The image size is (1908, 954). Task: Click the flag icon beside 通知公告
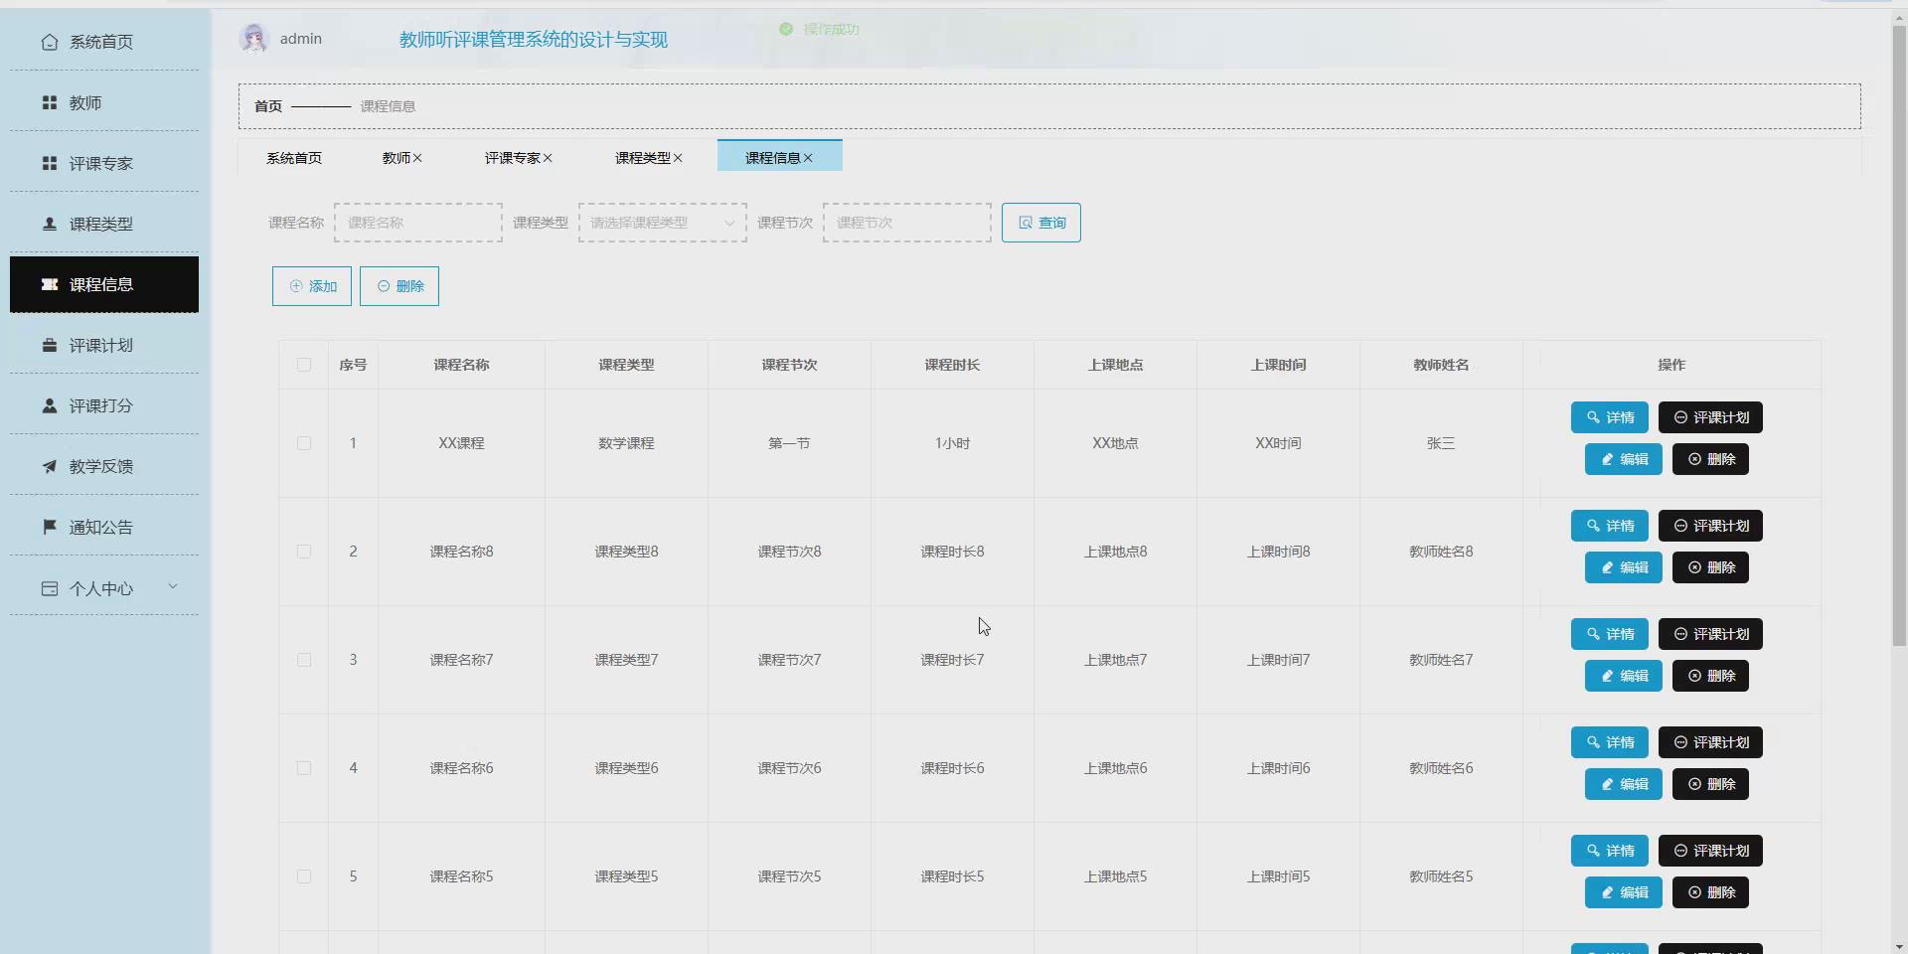(x=50, y=527)
